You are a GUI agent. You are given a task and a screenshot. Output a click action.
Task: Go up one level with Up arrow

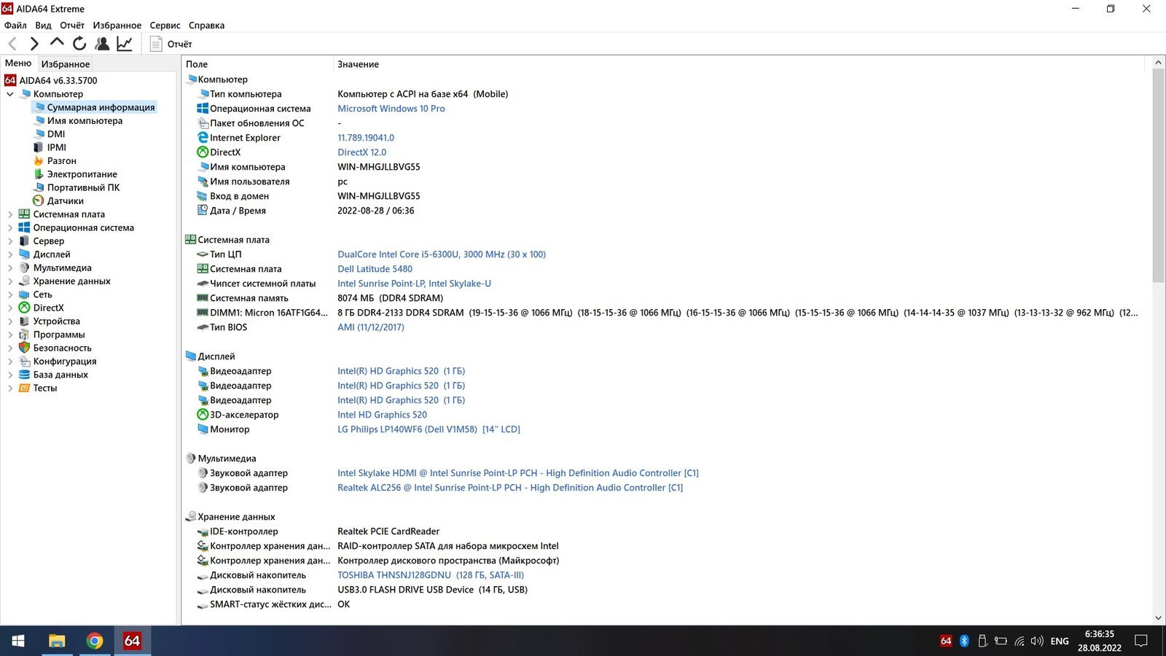pyautogui.click(x=57, y=43)
